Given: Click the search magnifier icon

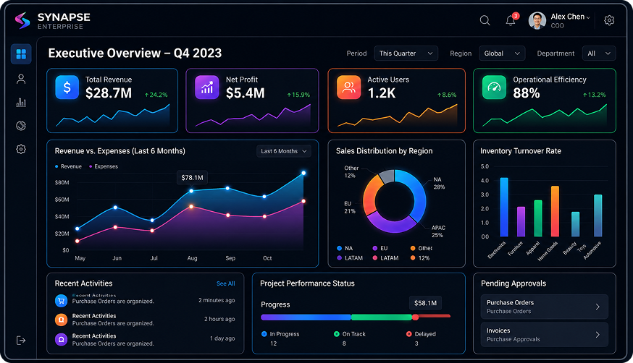Looking at the screenshot, I should [485, 20].
